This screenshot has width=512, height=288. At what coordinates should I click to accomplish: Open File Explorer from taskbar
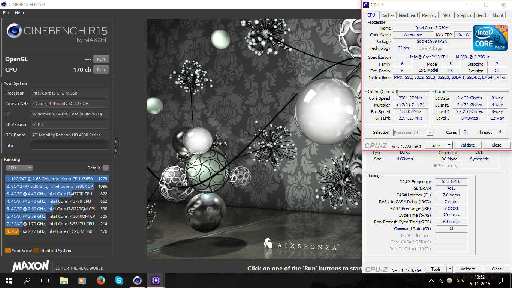(x=64, y=280)
